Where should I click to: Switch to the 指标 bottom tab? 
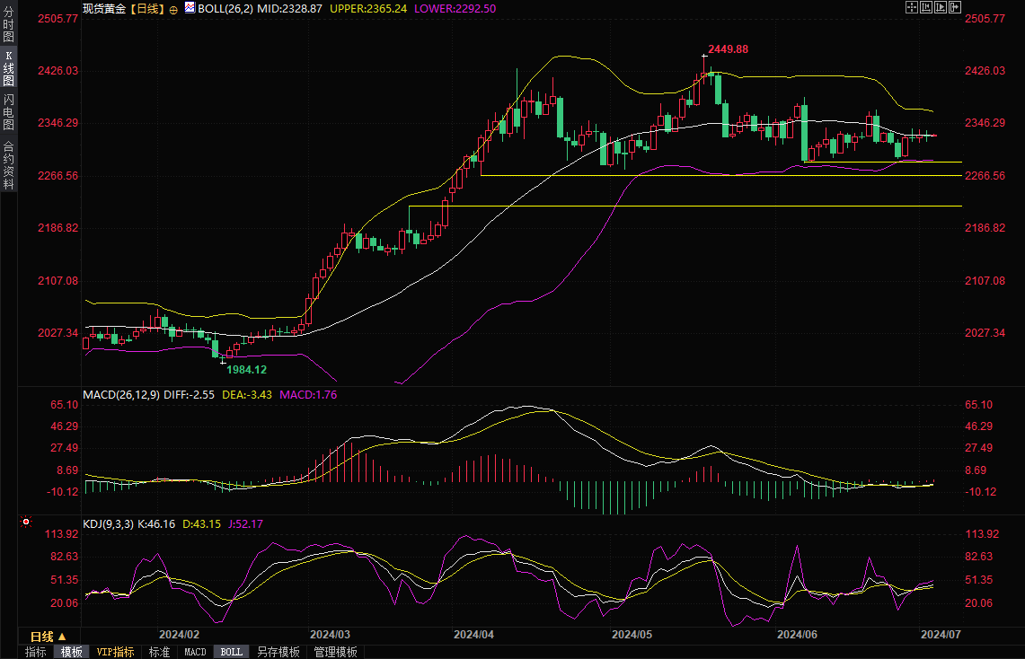[36, 652]
